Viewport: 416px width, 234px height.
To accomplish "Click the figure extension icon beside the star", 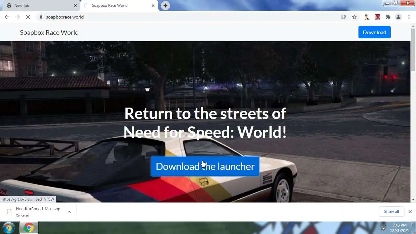I will (367, 17).
